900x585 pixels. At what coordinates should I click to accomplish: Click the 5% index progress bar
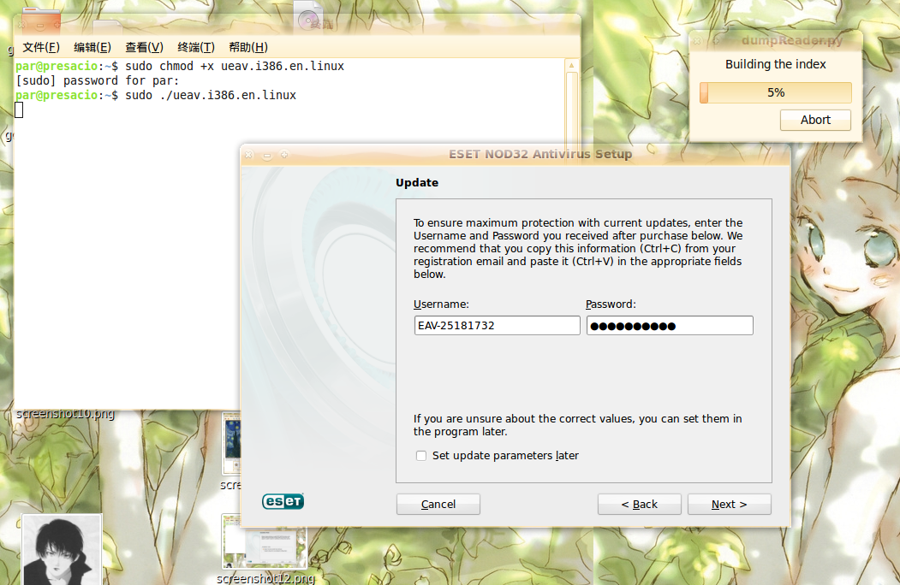click(776, 93)
